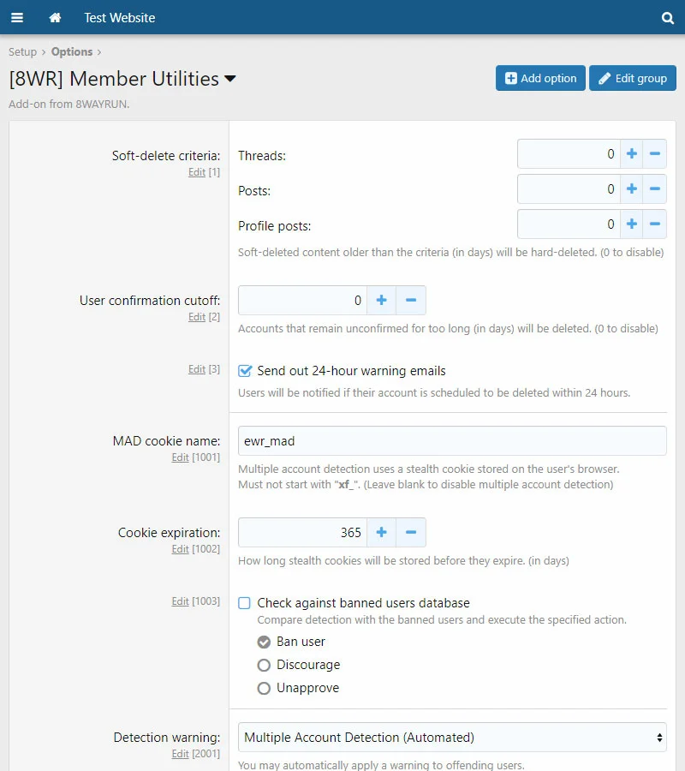Increase Profile posts with plus icon

632,224
